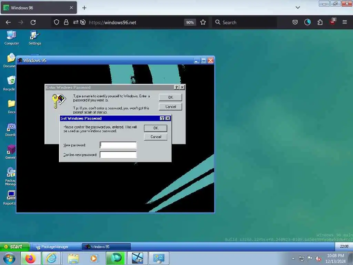Click Cancel in Set Windows Password dialog

click(155, 137)
